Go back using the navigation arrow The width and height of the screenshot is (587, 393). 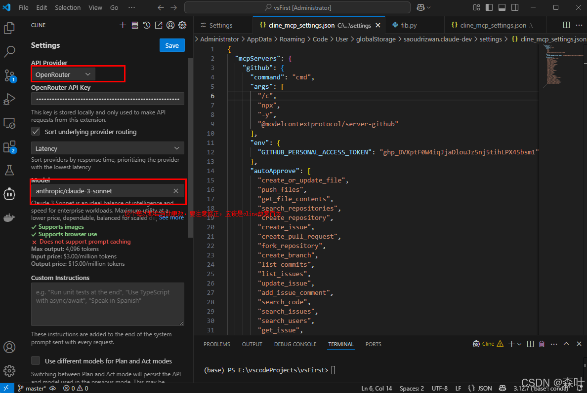click(161, 7)
